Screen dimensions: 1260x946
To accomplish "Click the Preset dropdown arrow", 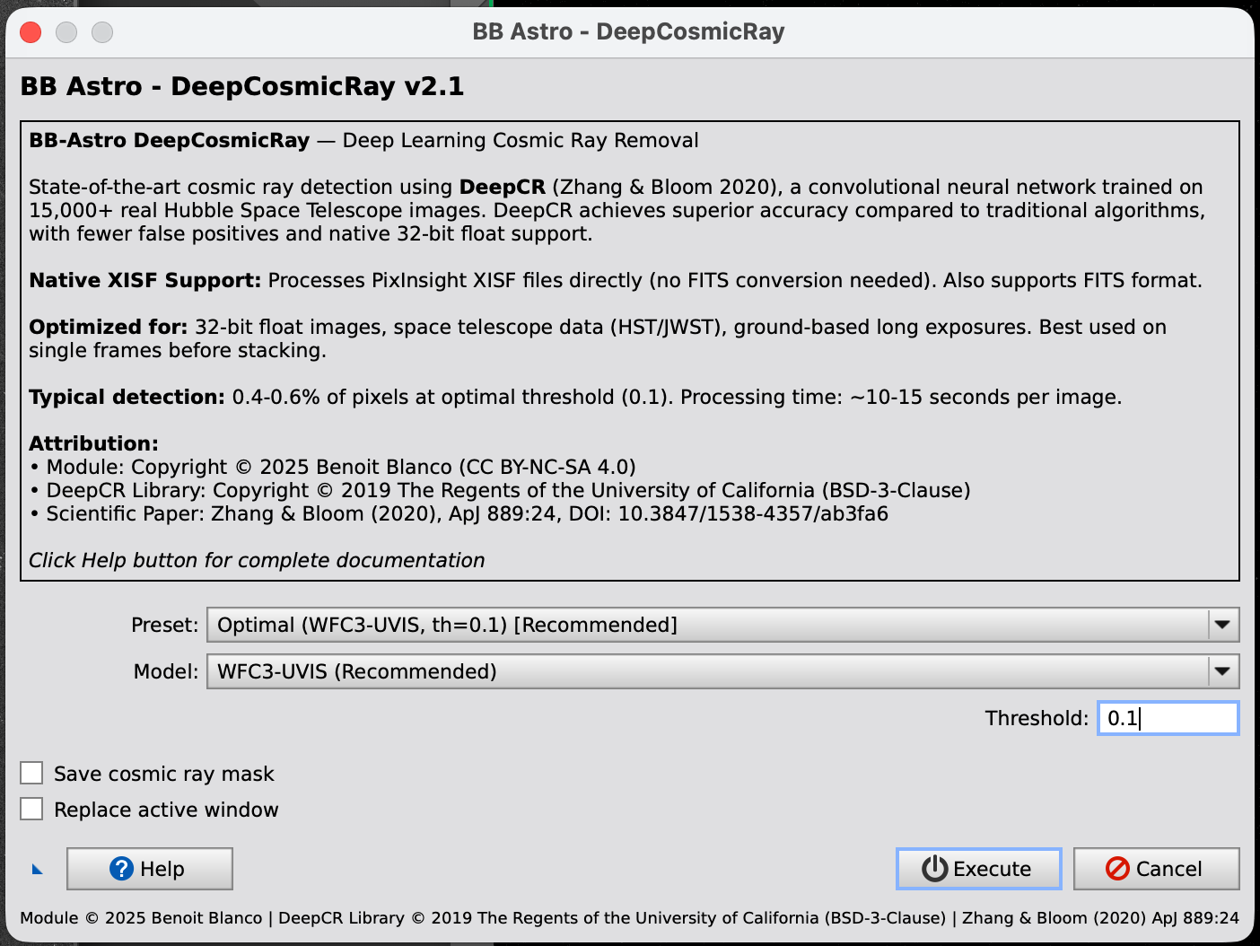I will click(1222, 625).
